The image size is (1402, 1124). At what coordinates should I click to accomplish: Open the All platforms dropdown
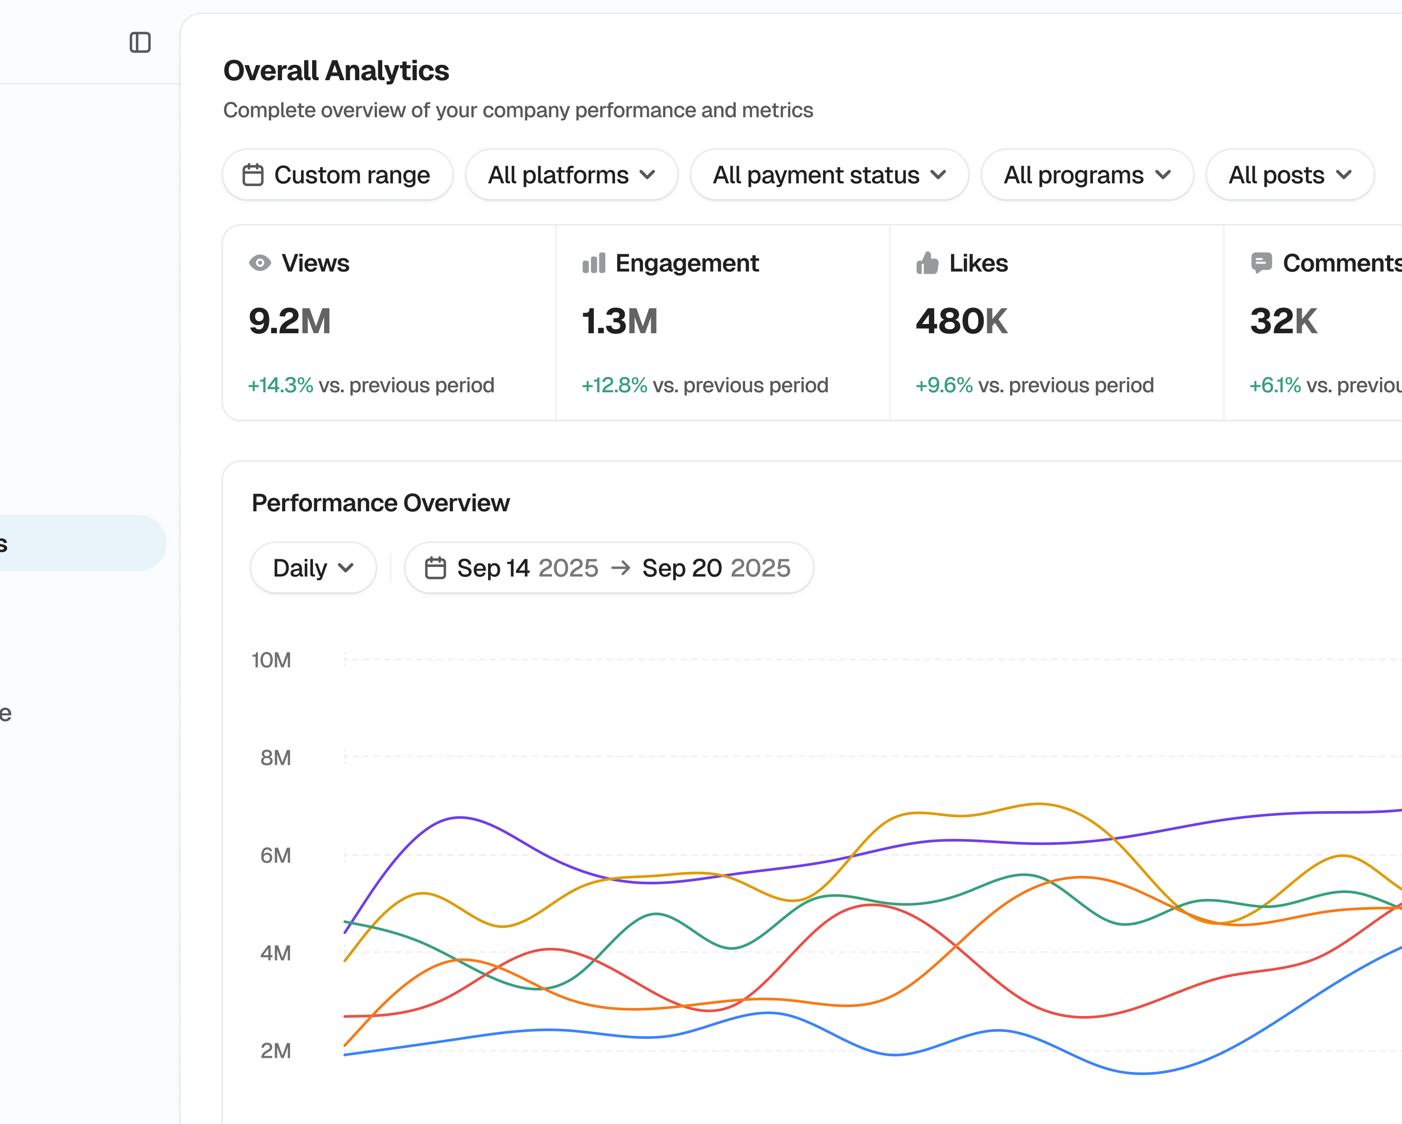(x=571, y=175)
